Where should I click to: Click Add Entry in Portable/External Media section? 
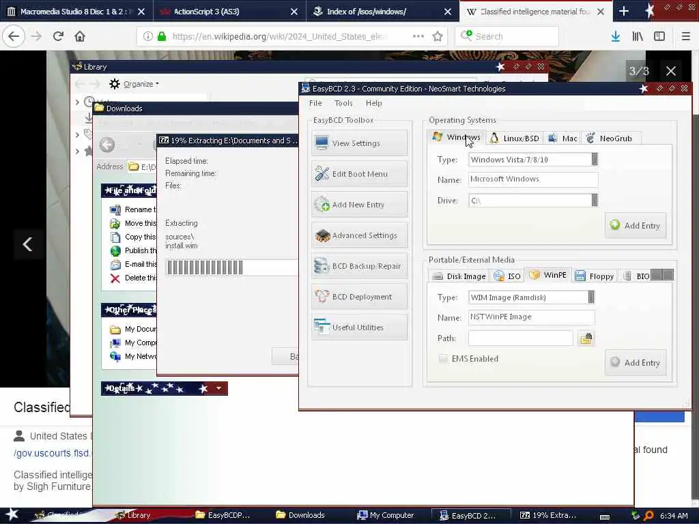coord(636,363)
